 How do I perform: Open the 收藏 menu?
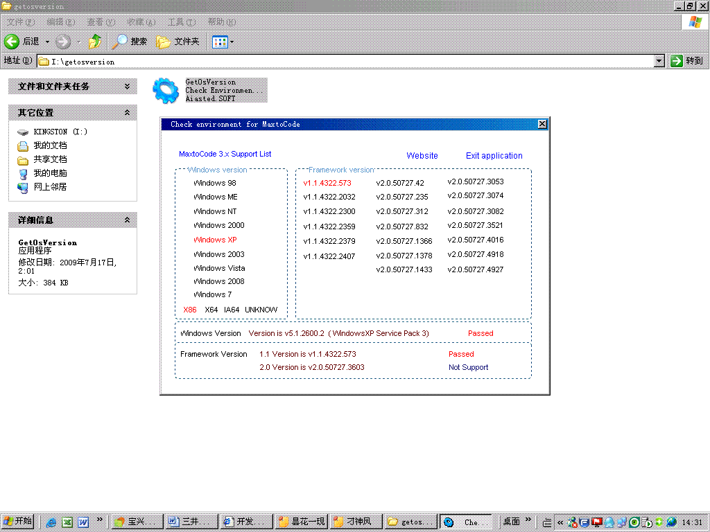[141, 21]
